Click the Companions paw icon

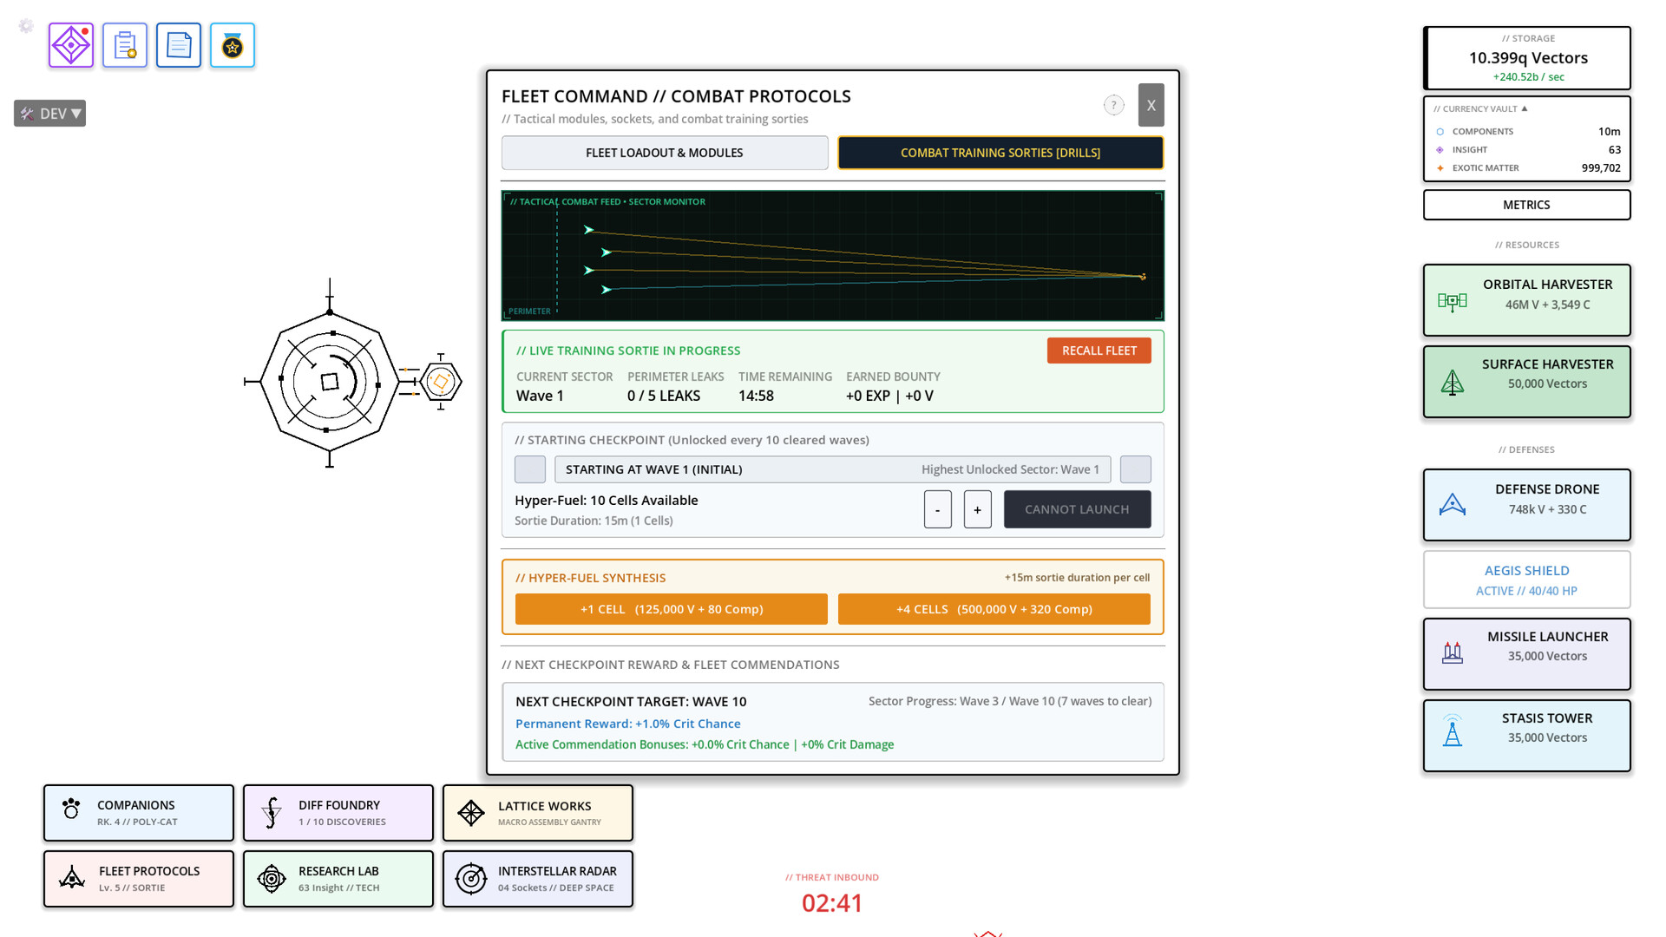[x=71, y=809]
